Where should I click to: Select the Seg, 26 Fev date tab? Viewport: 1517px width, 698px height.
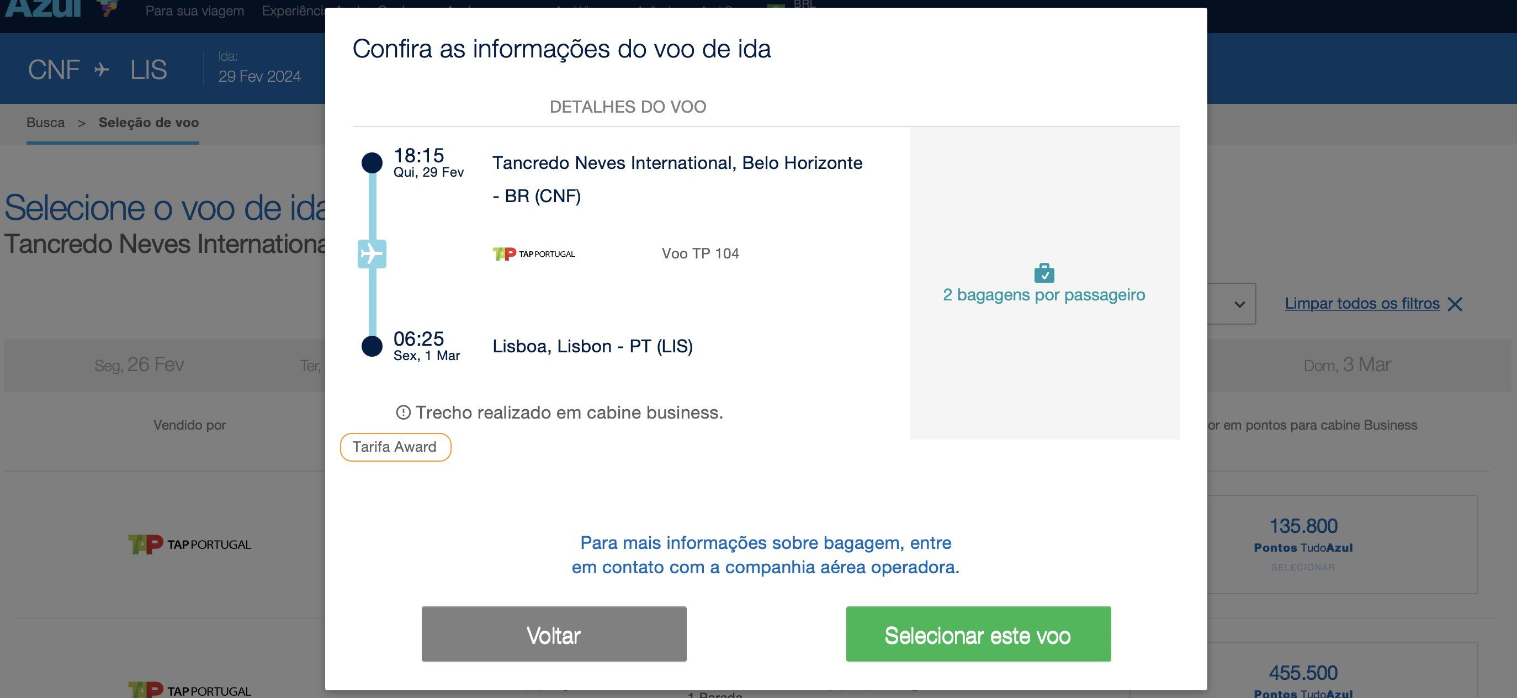(x=139, y=364)
